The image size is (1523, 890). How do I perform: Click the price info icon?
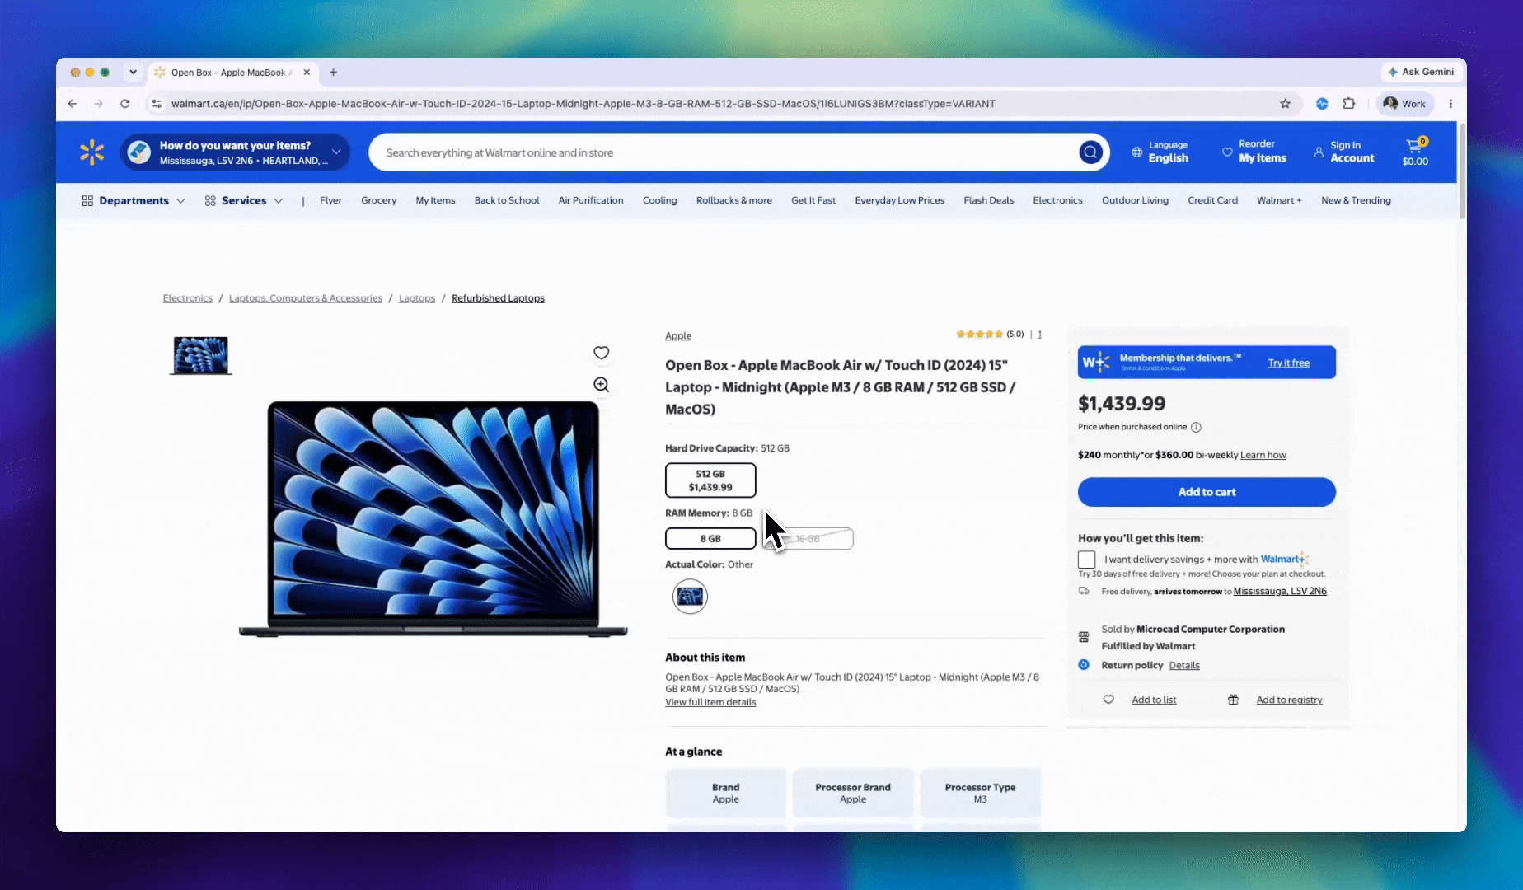click(x=1196, y=427)
